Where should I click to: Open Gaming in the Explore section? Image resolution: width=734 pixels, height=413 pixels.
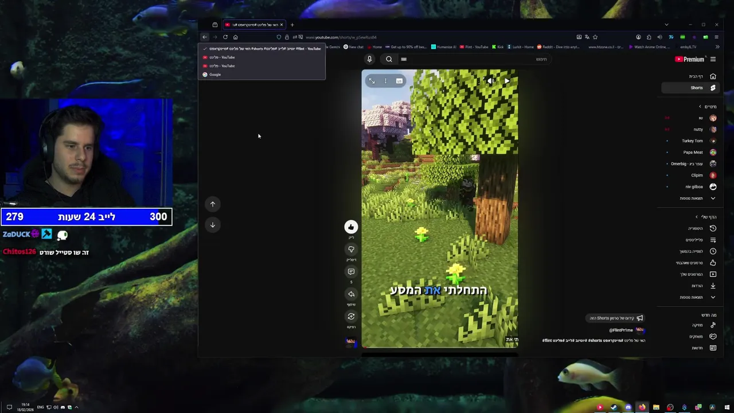pos(691,337)
